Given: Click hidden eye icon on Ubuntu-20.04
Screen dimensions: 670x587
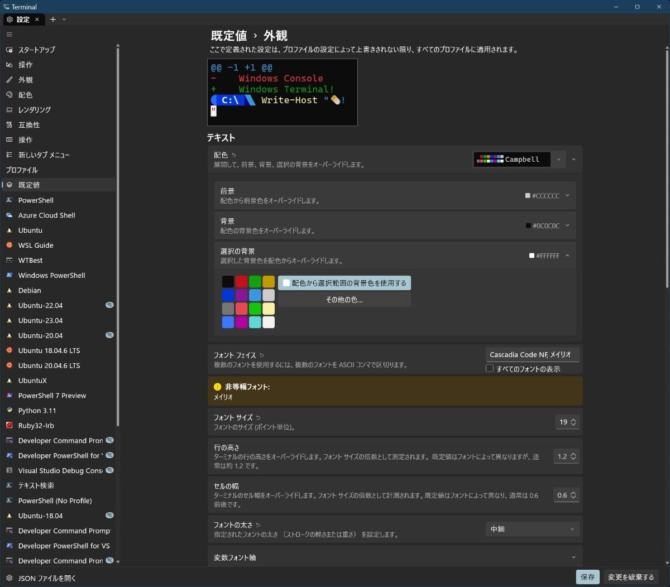Looking at the screenshot, I should pos(109,335).
